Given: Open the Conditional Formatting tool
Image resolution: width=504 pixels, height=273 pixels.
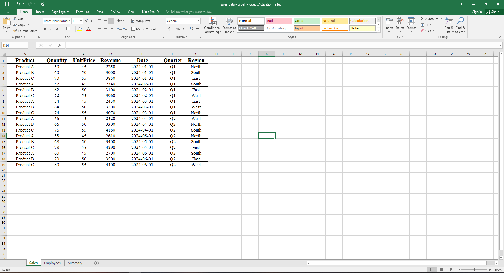Looking at the screenshot, I should [x=212, y=25].
